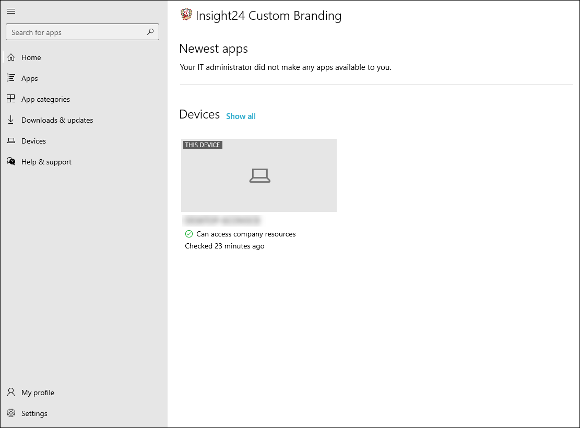Click the Checked 23 minutes ago text

point(224,246)
